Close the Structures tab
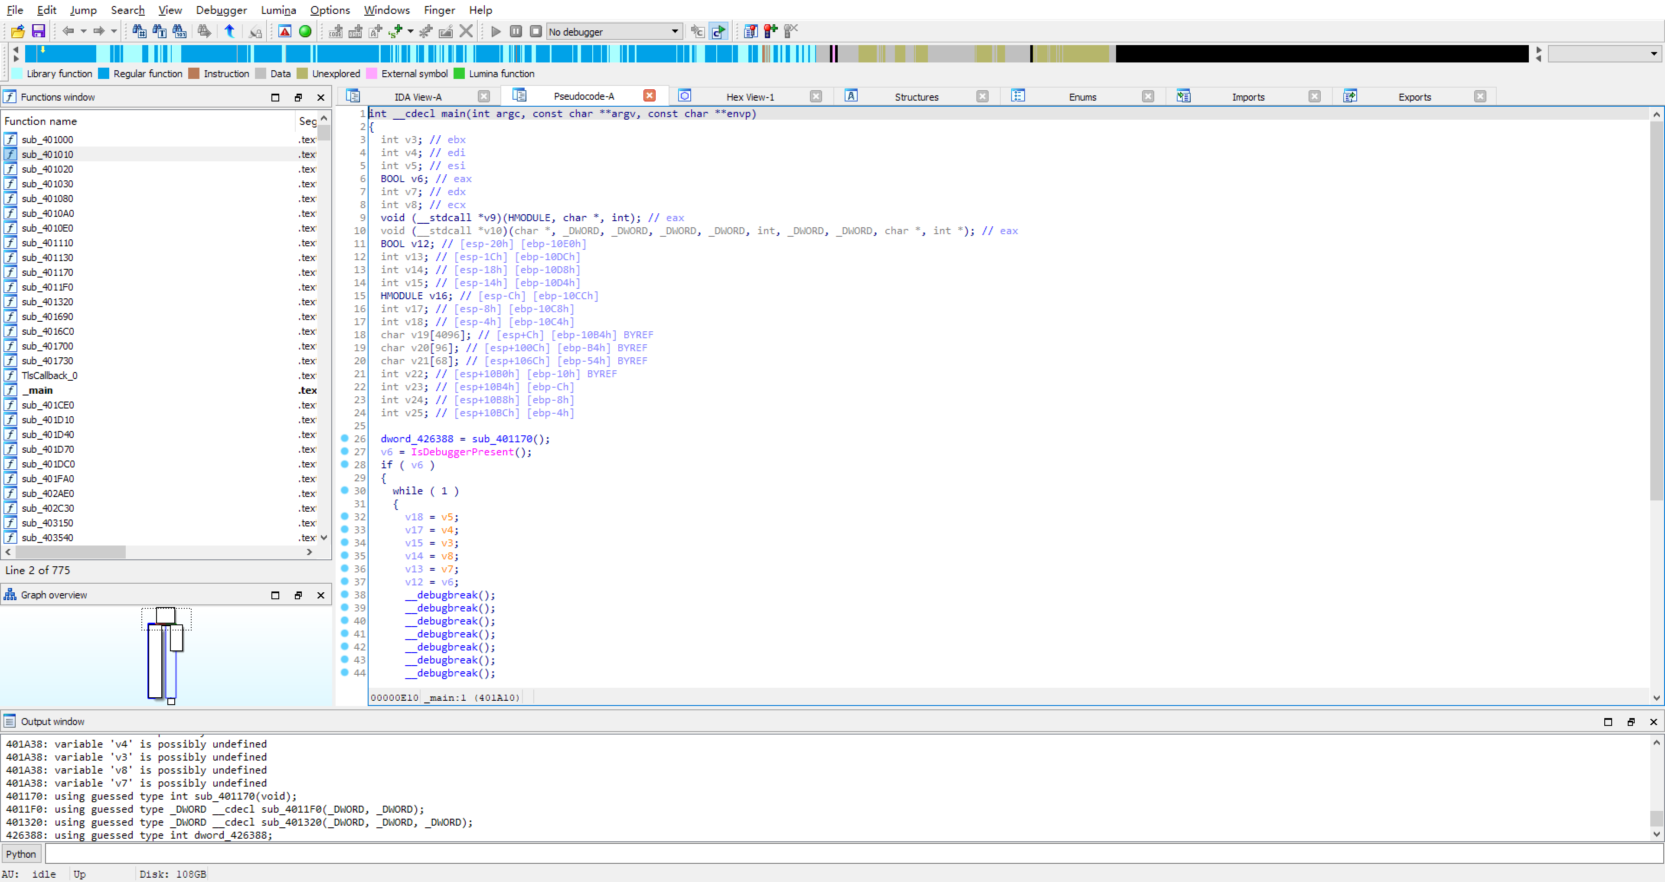 (x=982, y=96)
